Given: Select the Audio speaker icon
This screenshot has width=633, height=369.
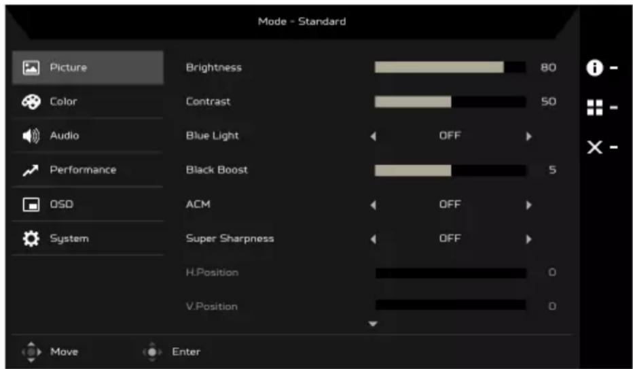Looking at the screenshot, I should (31, 136).
